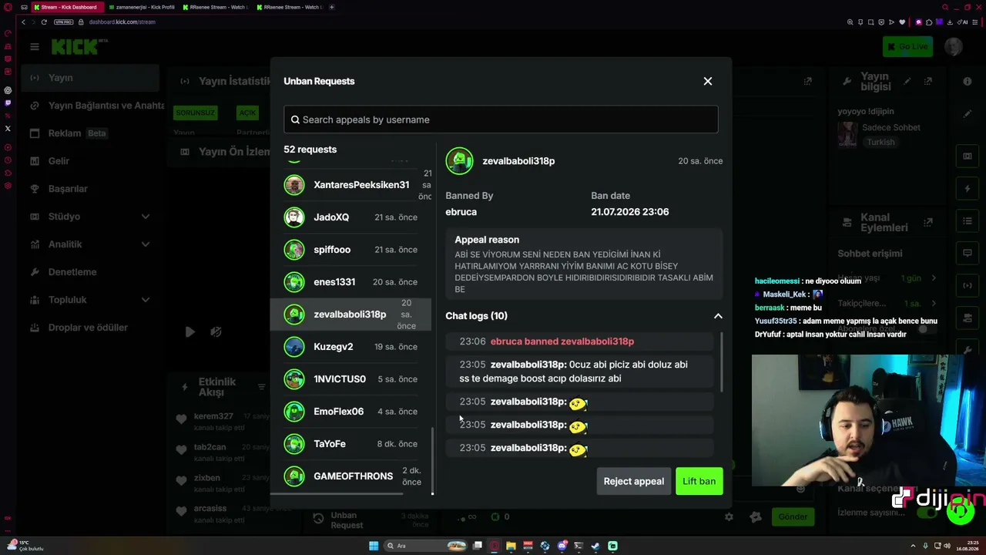Play the stream preview
This screenshot has width=986, height=555.
190,332
